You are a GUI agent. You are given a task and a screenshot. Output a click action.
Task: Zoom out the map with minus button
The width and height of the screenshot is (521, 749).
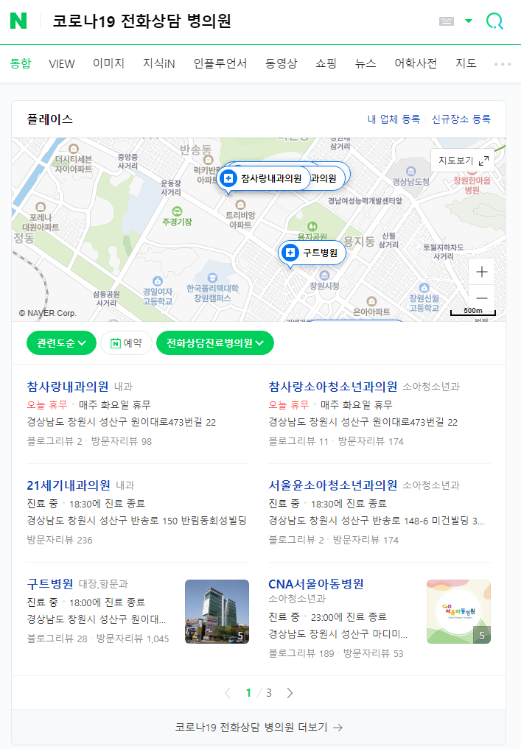[x=482, y=298]
